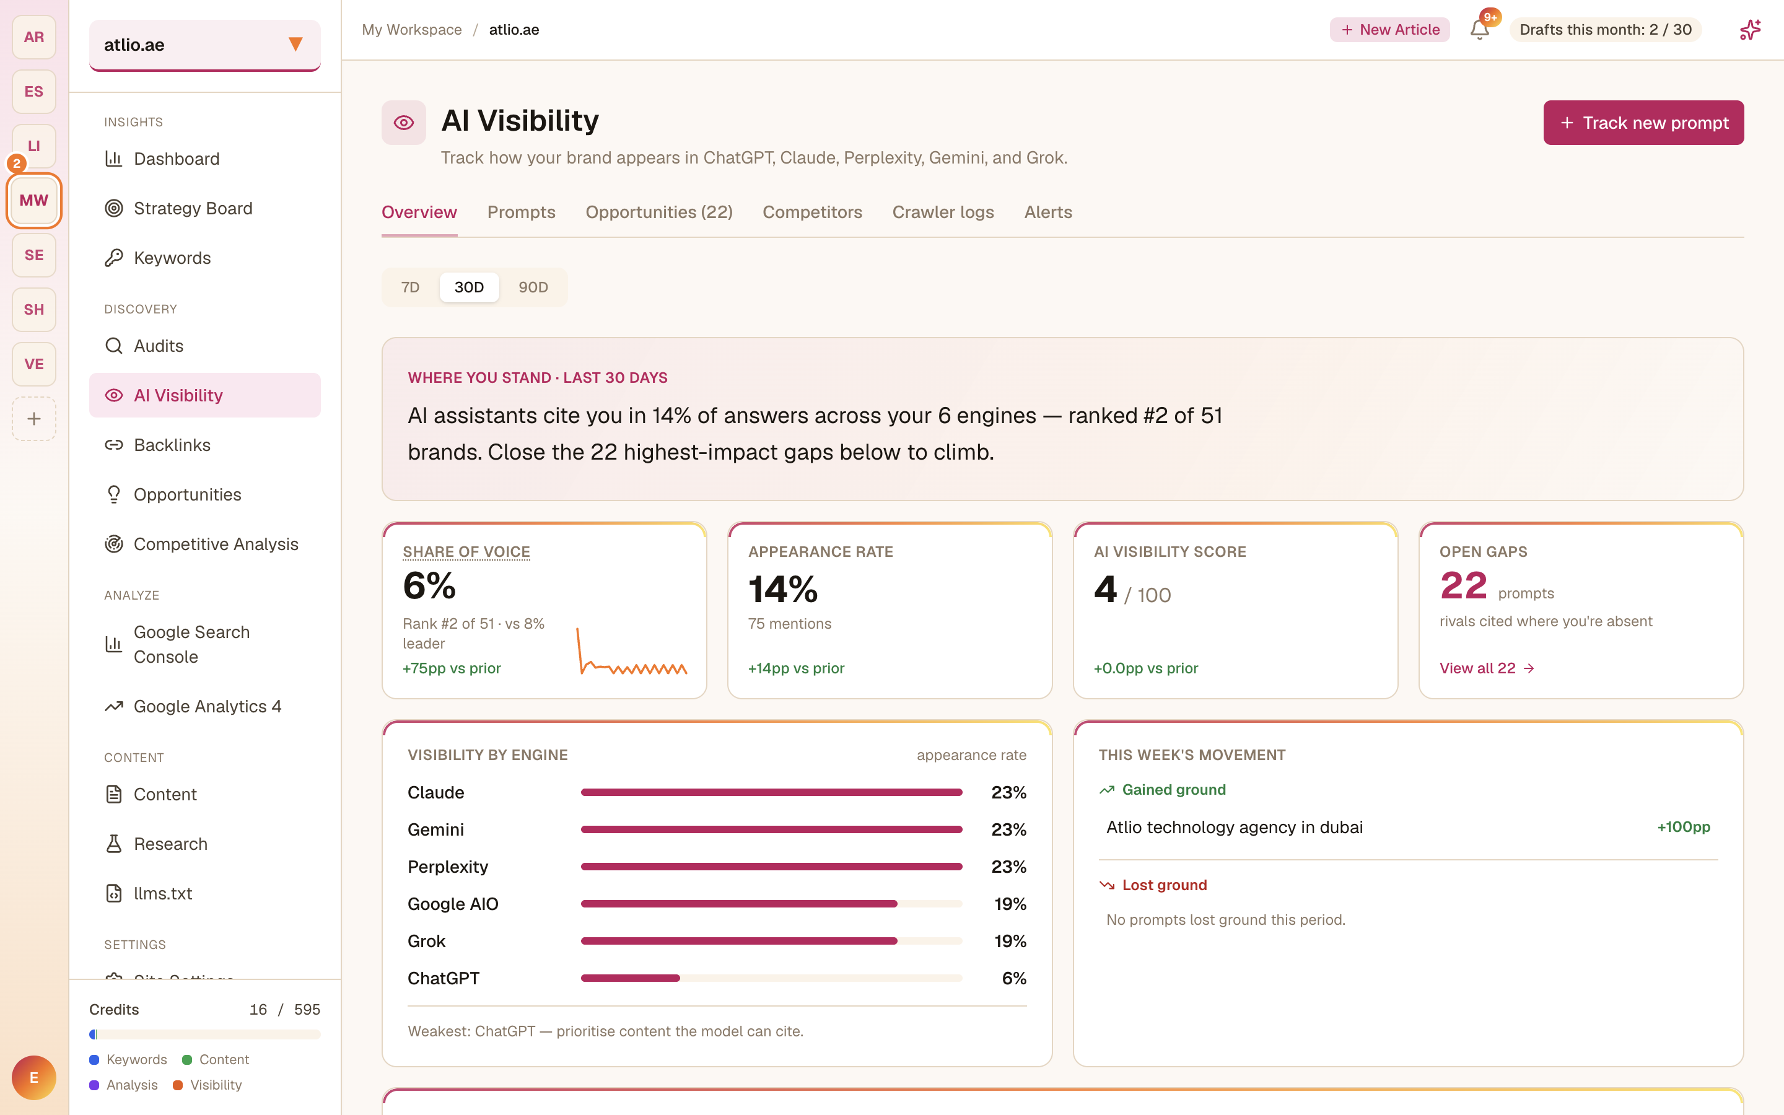
Task: Select the 90D time range
Action: click(533, 287)
